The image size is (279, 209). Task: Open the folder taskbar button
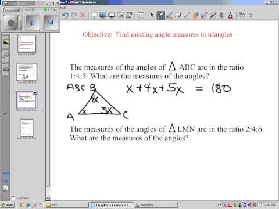[x=66, y=205]
